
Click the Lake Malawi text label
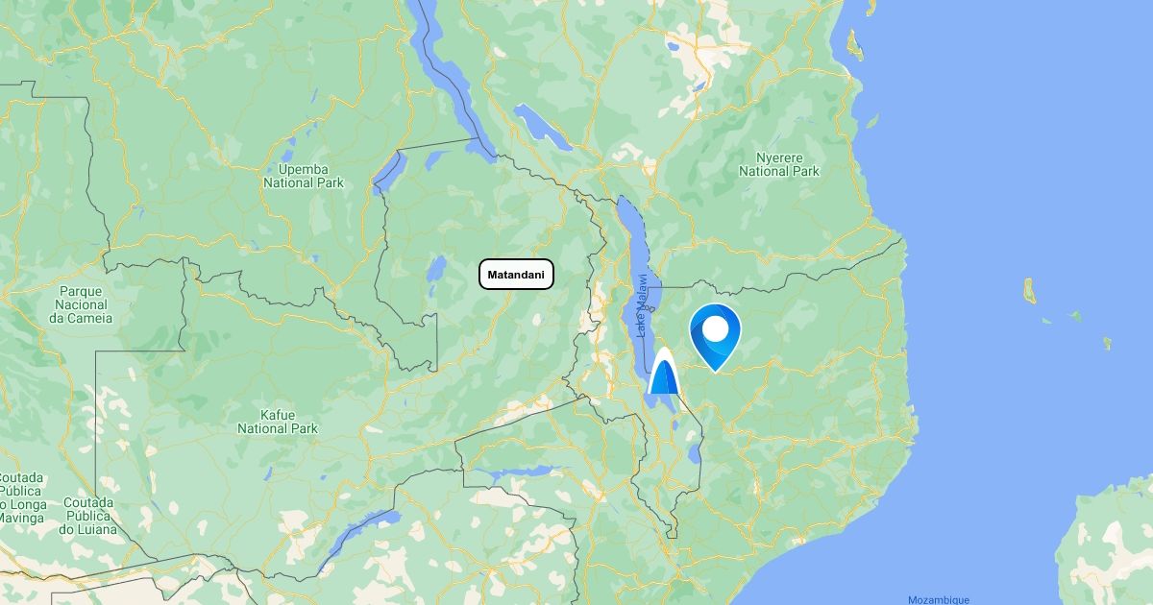643,304
